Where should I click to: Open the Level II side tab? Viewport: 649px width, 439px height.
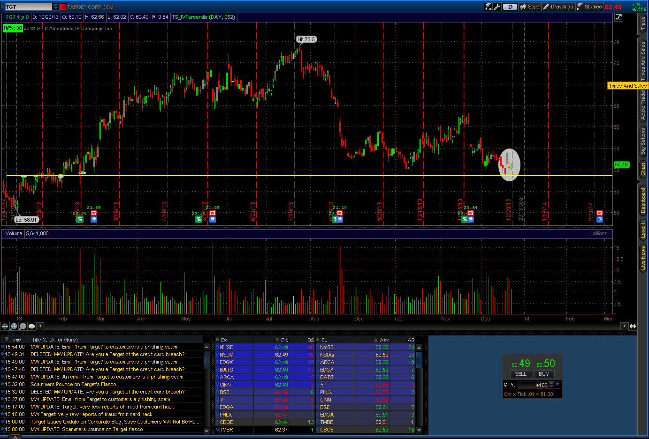coord(643,230)
